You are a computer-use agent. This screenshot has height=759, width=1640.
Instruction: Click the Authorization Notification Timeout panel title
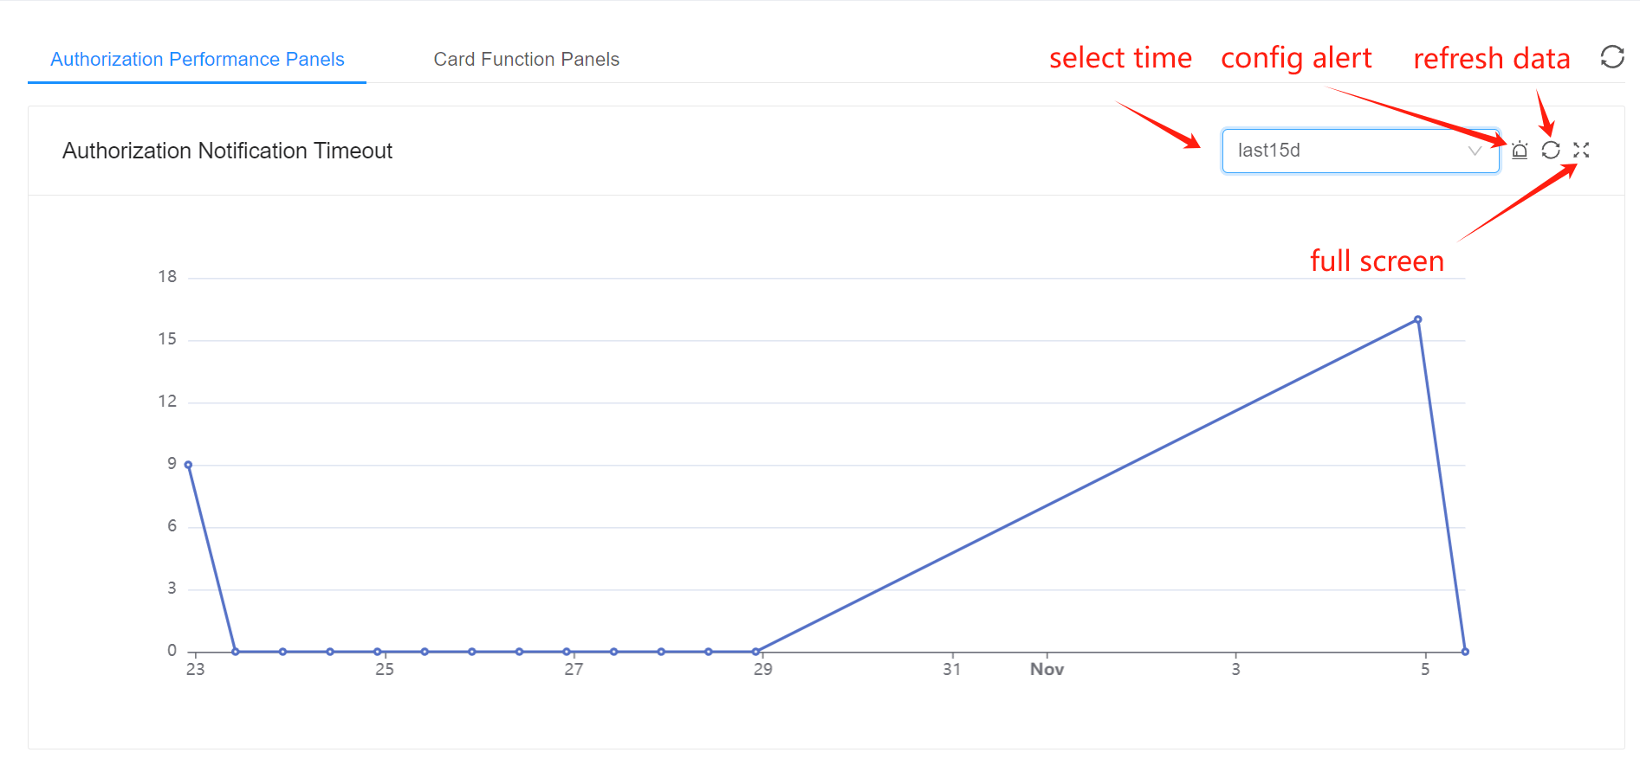(227, 151)
